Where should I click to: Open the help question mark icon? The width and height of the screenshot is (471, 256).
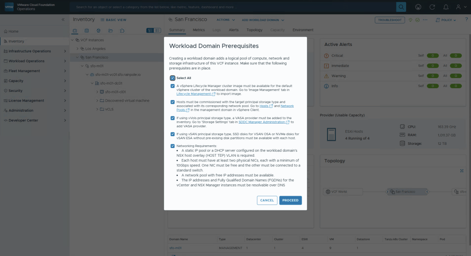tap(466, 20)
